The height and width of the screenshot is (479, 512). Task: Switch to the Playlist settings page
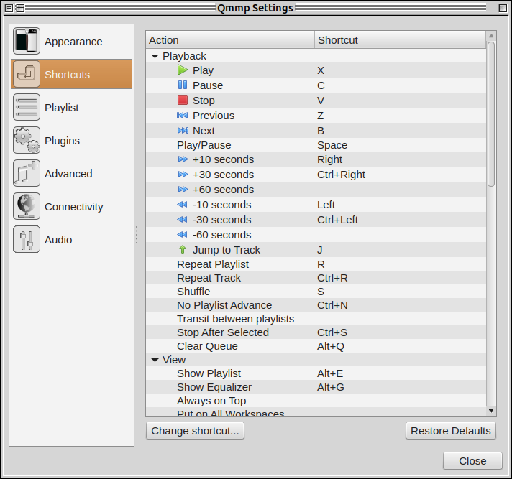tap(71, 107)
